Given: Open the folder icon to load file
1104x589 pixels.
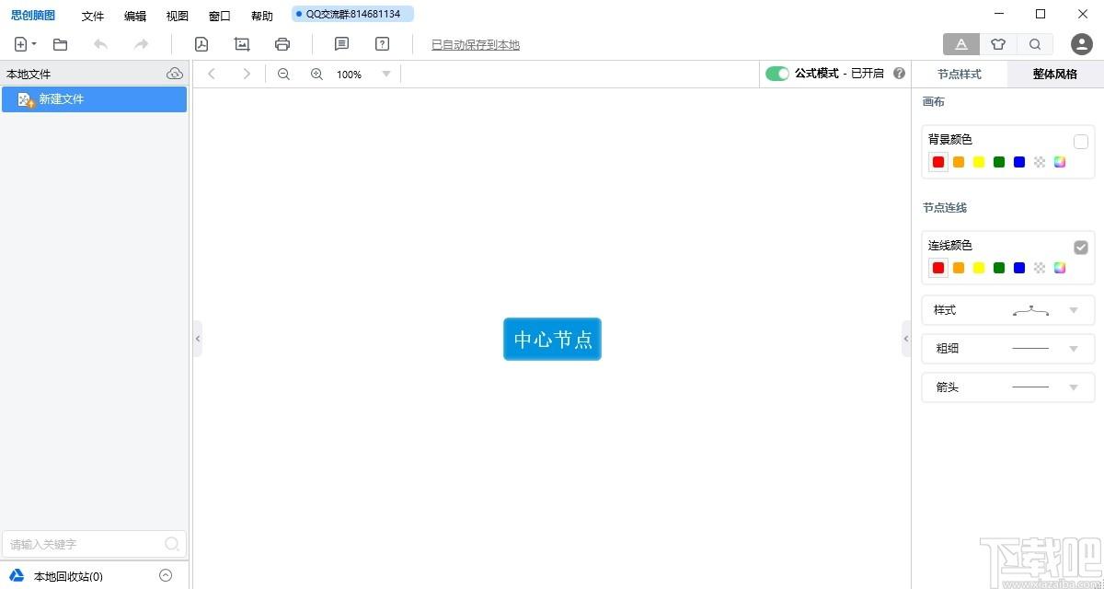Looking at the screenshot, I should click(x=61, y=44).
